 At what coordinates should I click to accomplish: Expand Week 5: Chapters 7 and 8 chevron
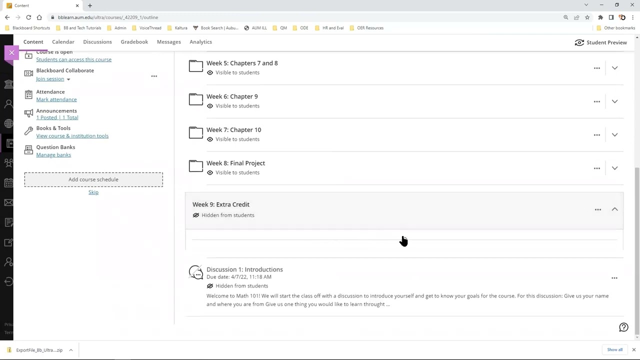pos(614,68)
